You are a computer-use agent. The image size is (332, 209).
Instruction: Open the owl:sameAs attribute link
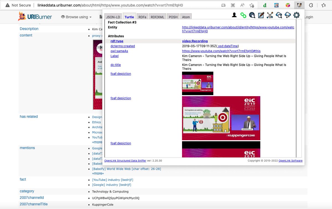click(x=119, y=51)
